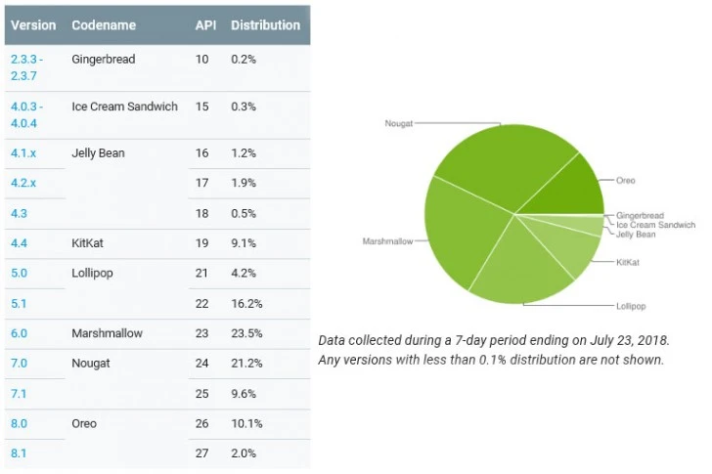Follow the 8.0 Oreo version link

tap(19, 424)
